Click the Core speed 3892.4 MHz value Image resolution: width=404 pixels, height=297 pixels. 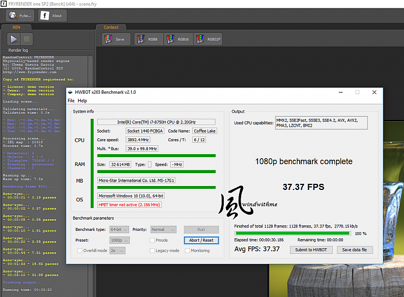click(138, 140)
